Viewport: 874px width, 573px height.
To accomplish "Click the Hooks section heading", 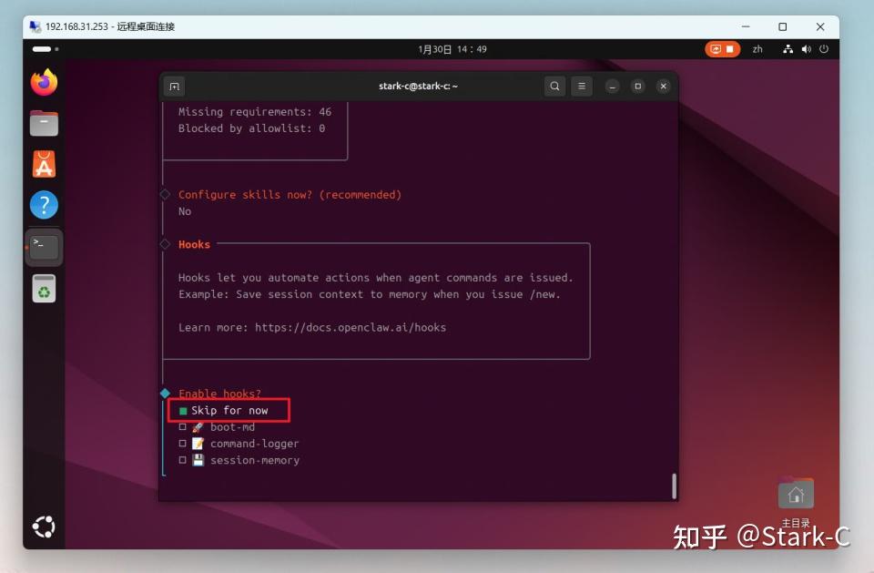I will [x=194, y=244].
